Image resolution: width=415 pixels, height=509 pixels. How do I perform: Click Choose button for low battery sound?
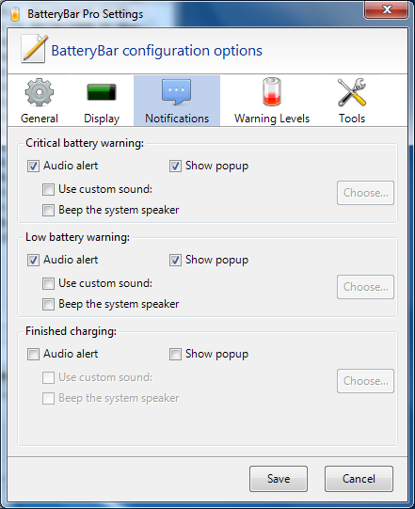click(365, 287)
